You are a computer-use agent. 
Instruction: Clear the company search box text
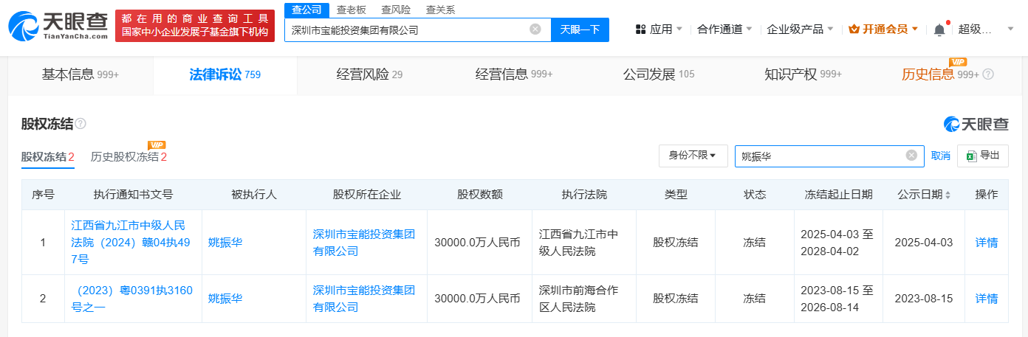(535, 29)
